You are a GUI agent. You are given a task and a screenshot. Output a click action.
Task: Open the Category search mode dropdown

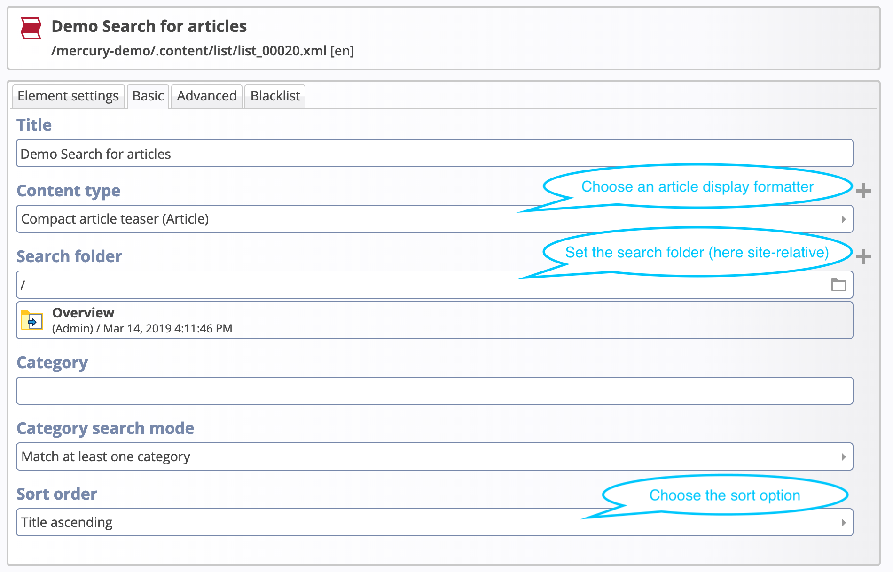pos(844,456)
